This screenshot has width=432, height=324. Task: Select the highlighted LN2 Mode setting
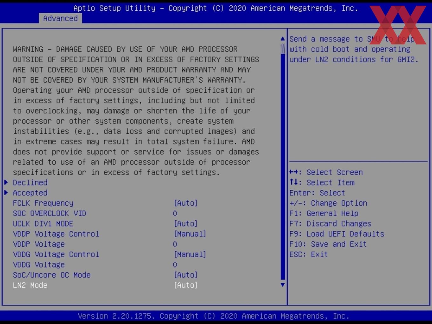30,285
